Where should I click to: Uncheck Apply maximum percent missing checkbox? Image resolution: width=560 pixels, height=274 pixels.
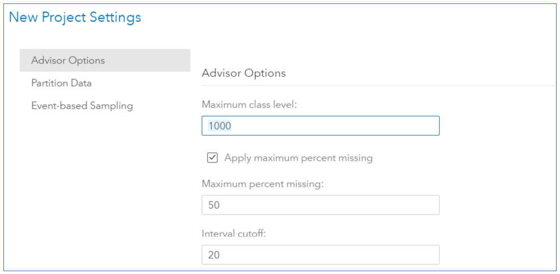pos(213,158)
